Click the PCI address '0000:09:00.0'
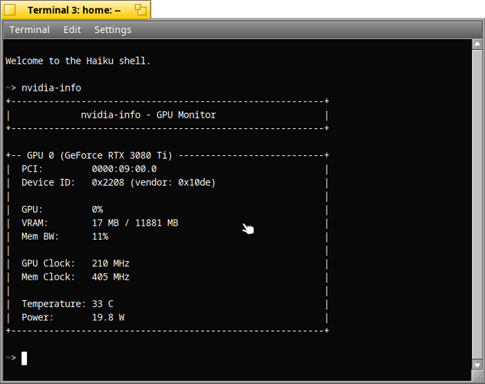485x384 pixels. tap(124, 169)
